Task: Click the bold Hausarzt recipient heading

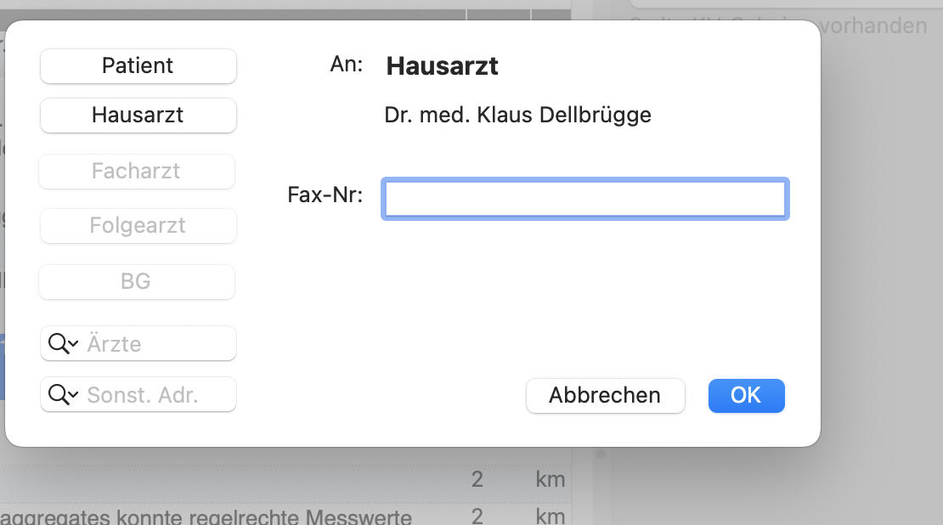Action: click(442, 66)
